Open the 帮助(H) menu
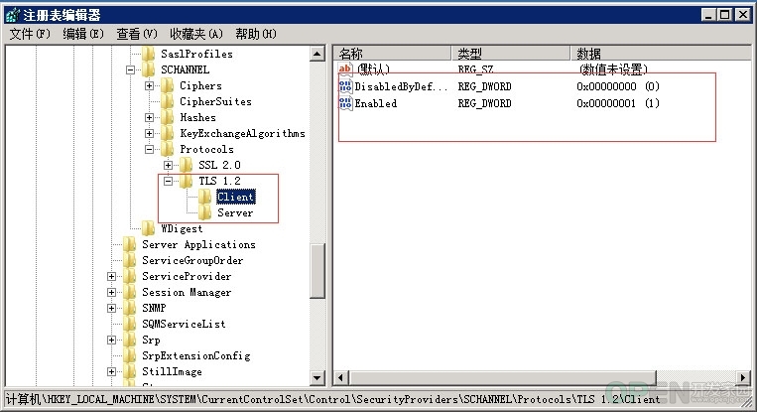757x412 pixels. [x=256, y=34]
